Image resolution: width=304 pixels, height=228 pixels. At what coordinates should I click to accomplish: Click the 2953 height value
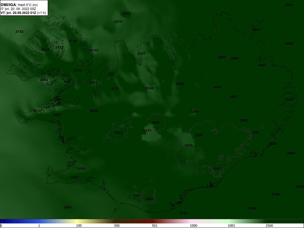click(x=289, y=5)
